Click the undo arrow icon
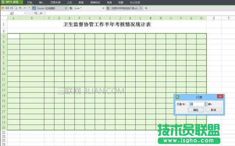 (x=20, y=8)
